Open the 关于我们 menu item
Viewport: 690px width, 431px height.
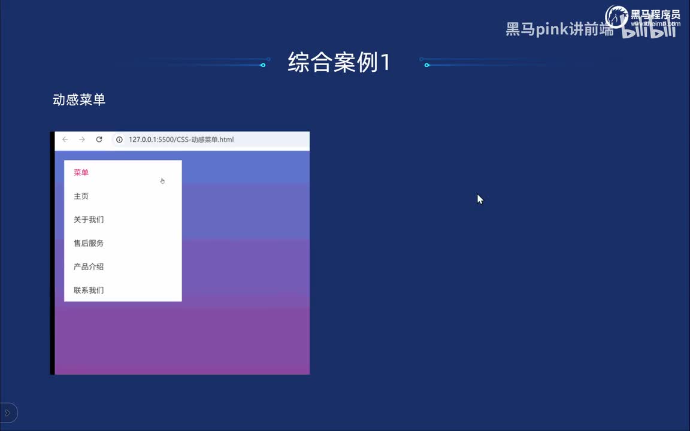(89, 220)
